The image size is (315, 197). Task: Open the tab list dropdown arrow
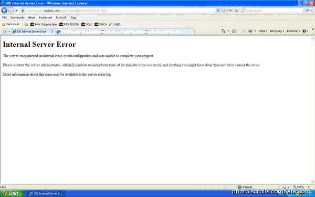point(9,32)
